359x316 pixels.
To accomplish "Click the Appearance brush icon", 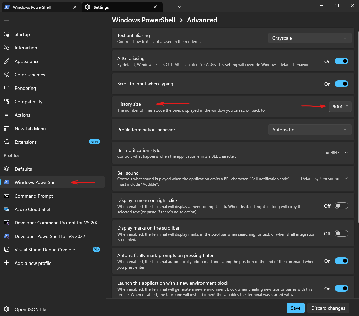I will click(7, 61).
